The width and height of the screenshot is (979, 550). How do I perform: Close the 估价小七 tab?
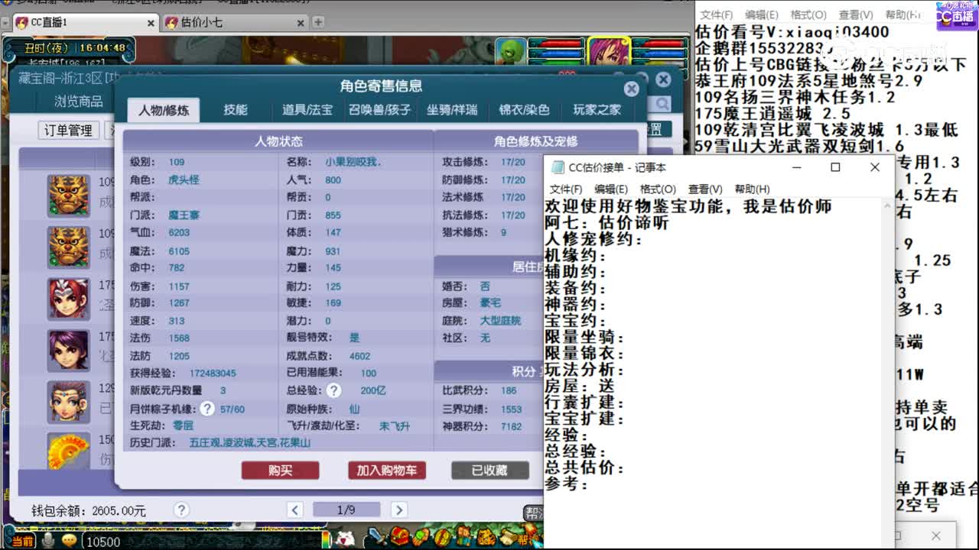coord(301,23)
